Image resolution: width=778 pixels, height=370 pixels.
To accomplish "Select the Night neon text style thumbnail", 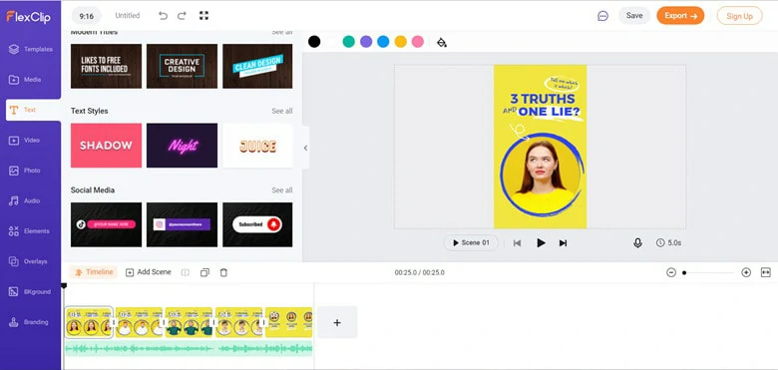I will pos(183,146).
